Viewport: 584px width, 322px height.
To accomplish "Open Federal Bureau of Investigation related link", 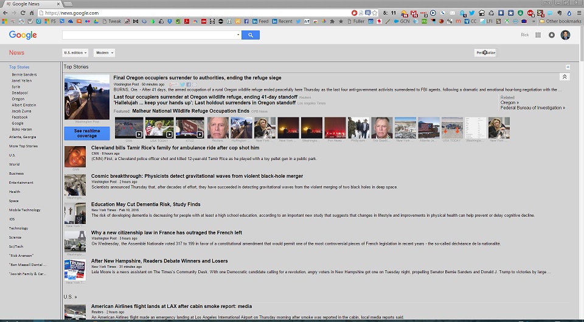I will click(533, 108).
